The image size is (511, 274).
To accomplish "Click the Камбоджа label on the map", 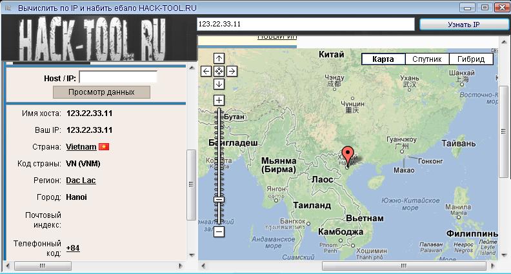I will [x=340, y=231].
